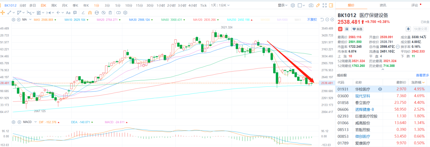
Task: Close the MA indicator overlay
Action: coord(19,20)
